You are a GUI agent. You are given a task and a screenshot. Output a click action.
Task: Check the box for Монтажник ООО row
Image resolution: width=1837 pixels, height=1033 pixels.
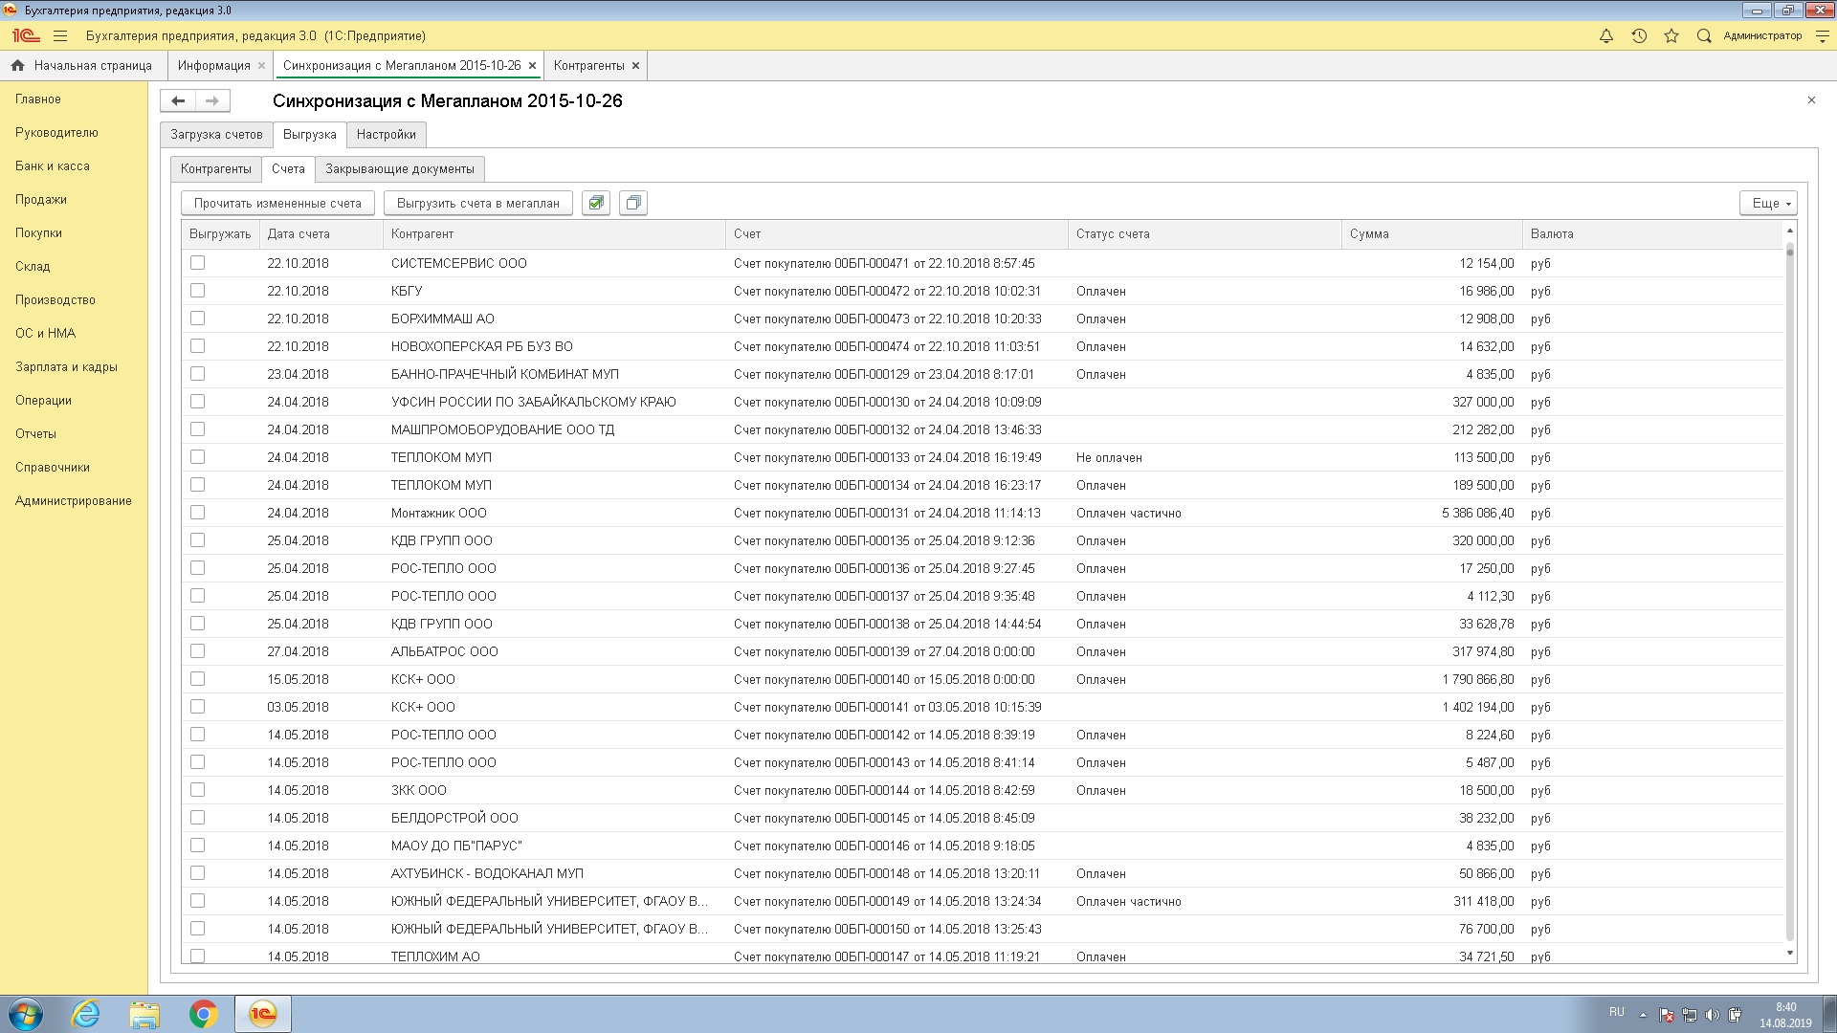point(197,513)
